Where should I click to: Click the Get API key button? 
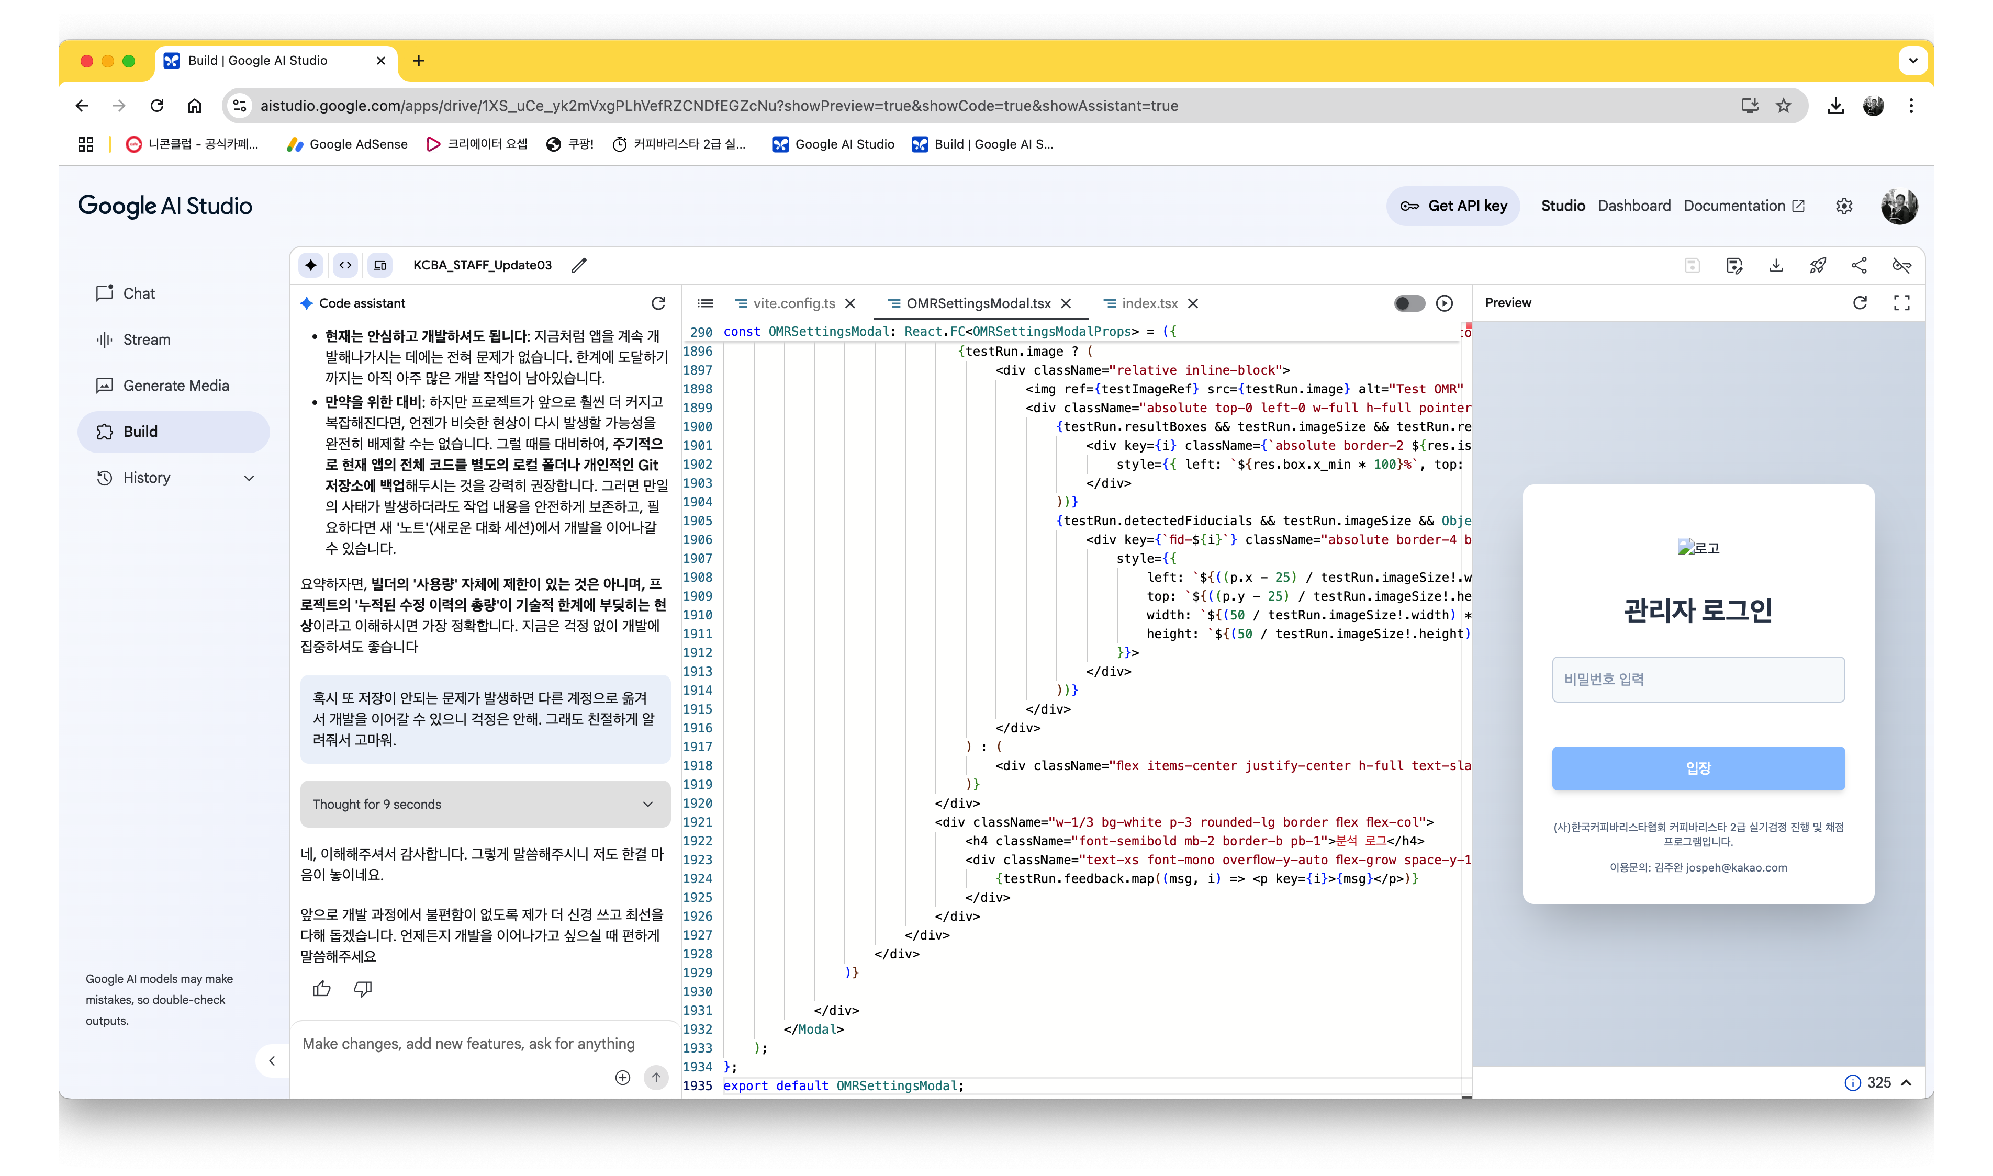[1453, 206]
